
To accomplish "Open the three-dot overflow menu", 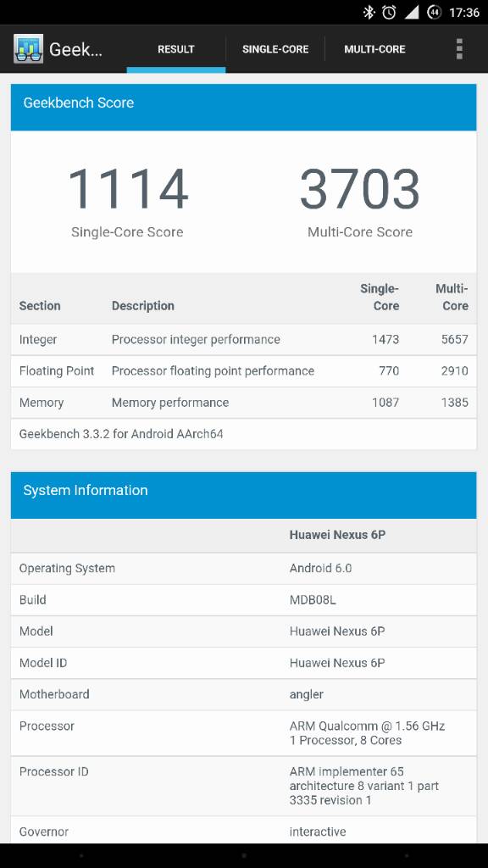I will (x=459, y=48).
